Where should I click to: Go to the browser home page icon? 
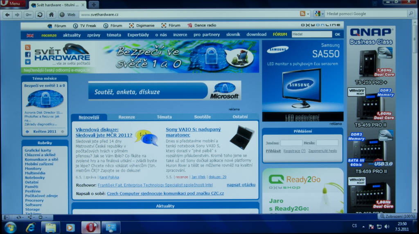click(51, 14)
